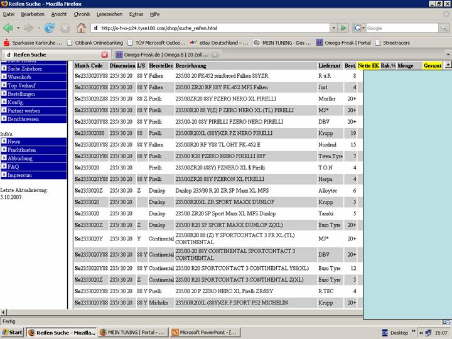Viewport: 452px width, 339px height.
Task: Click the arrow icon beside Warenkorb
Action: coord(4,77)
